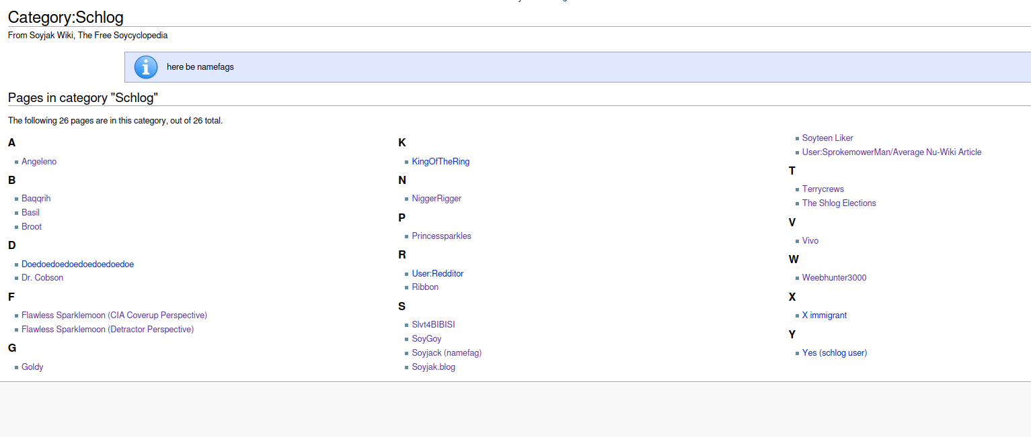Open the Basil page link

[30, 213]
